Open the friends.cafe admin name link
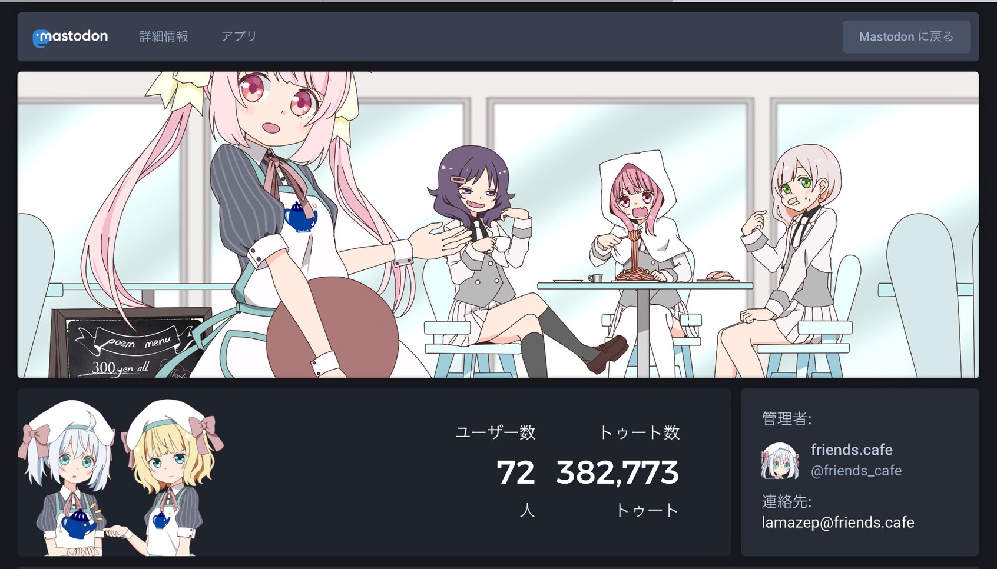Viewport: 997px width, 569px height. (852, 450)
